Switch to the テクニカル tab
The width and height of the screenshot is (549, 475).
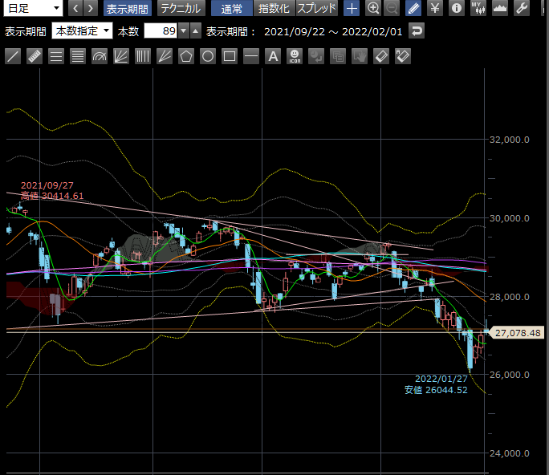coord(179,9)
